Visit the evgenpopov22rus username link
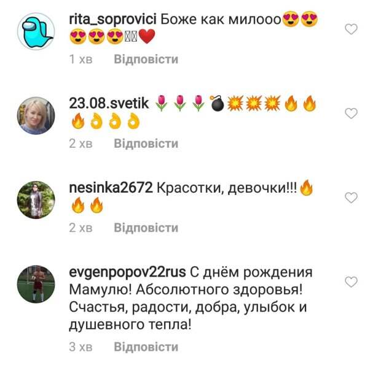Screen dimensions: 381x376 [x=128, y=272]
